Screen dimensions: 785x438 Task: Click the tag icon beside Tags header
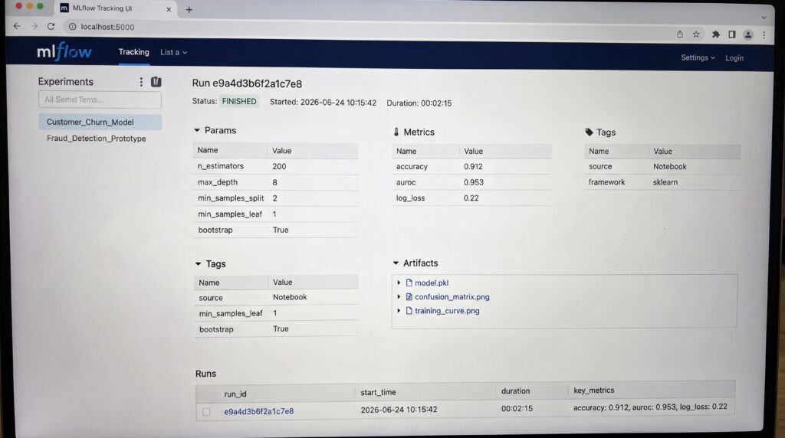click(589, 132)
